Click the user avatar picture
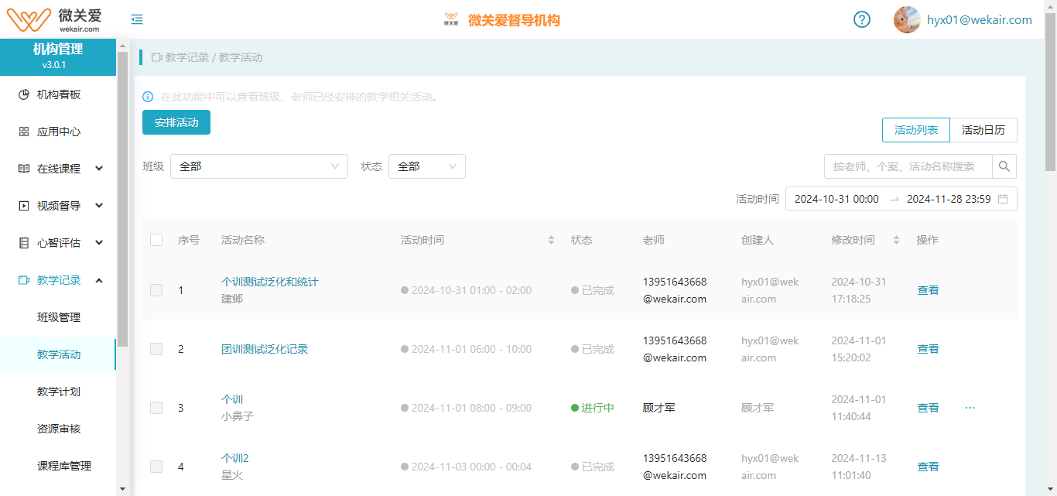This screenshot has height=496, width=1057. click(x=907, y=20)
